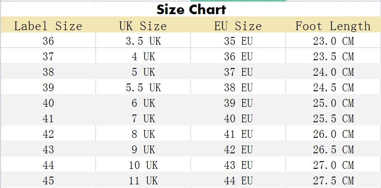Select the EU Size header cell
This screenshot has width=381, height=188.
pos(238,25)
